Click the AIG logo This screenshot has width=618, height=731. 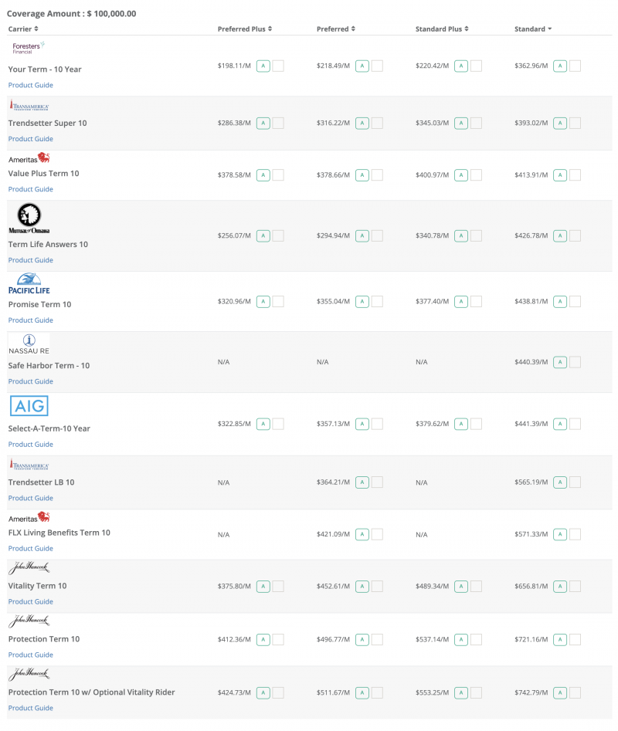click(x=29, y=406)
